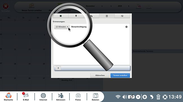Image resolution: width=183 pixels, height=102 pixels.
Task: Open Startseite from the taskbar
Action: 8,97
